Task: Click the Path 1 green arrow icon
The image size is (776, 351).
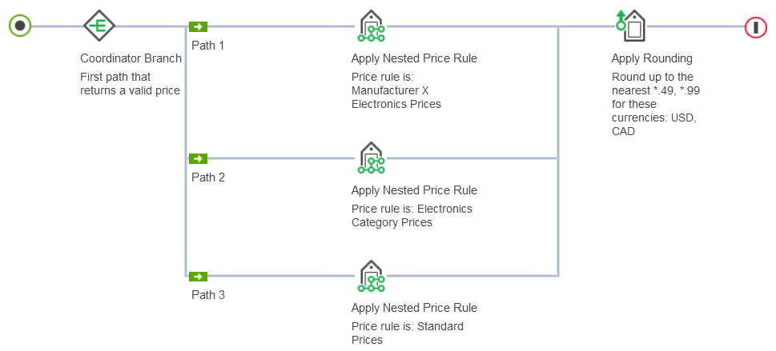Action: [198, 26]
